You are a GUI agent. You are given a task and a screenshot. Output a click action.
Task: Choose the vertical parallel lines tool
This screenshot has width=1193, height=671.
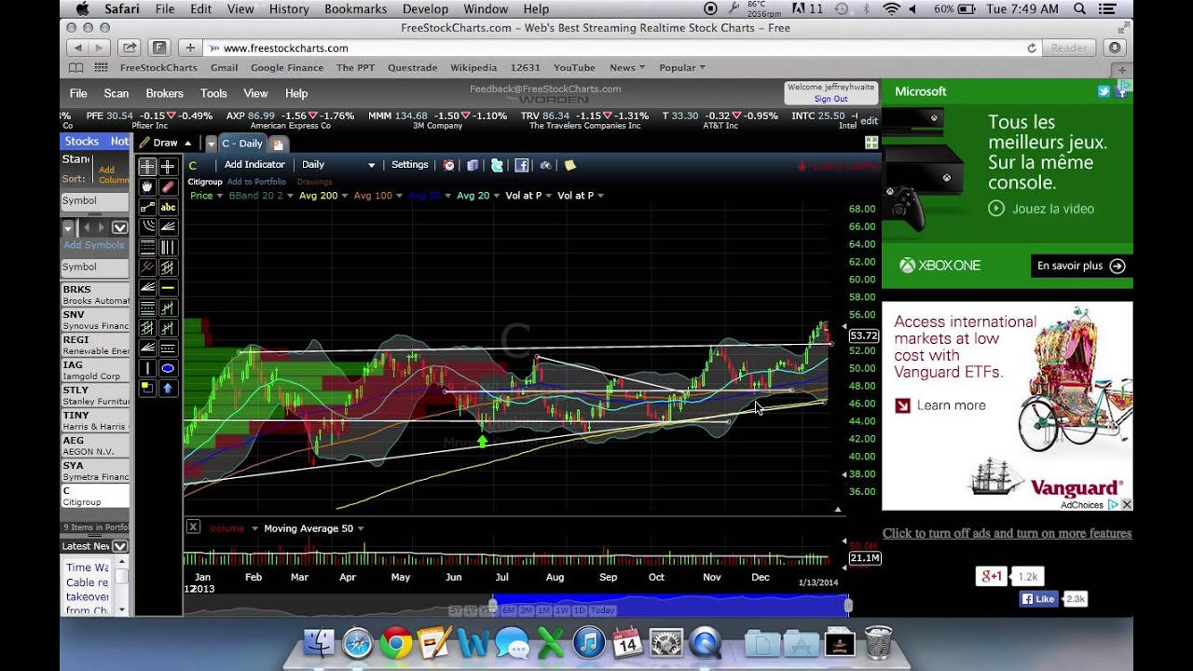coord(168,246)
